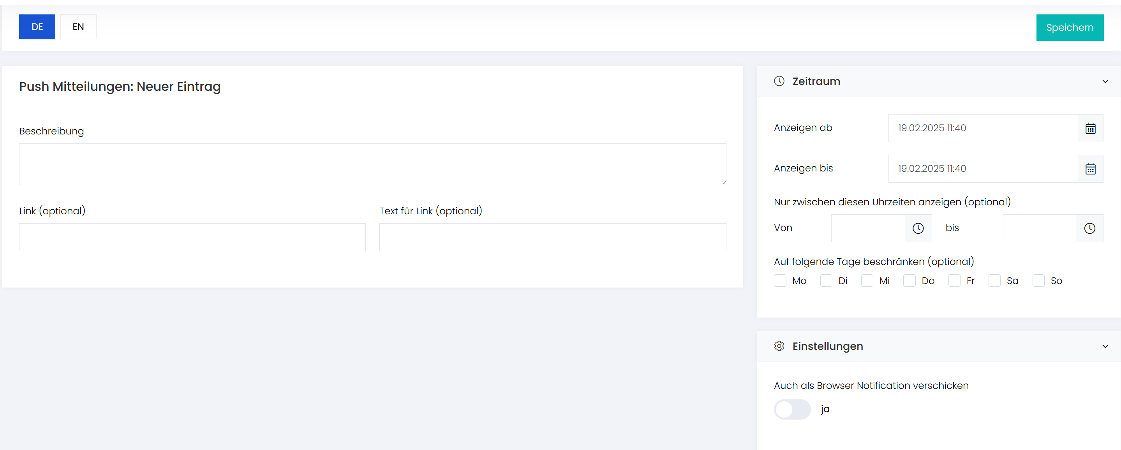
Task: Click into Text für Link field
Action: click(x=553, y=237)
